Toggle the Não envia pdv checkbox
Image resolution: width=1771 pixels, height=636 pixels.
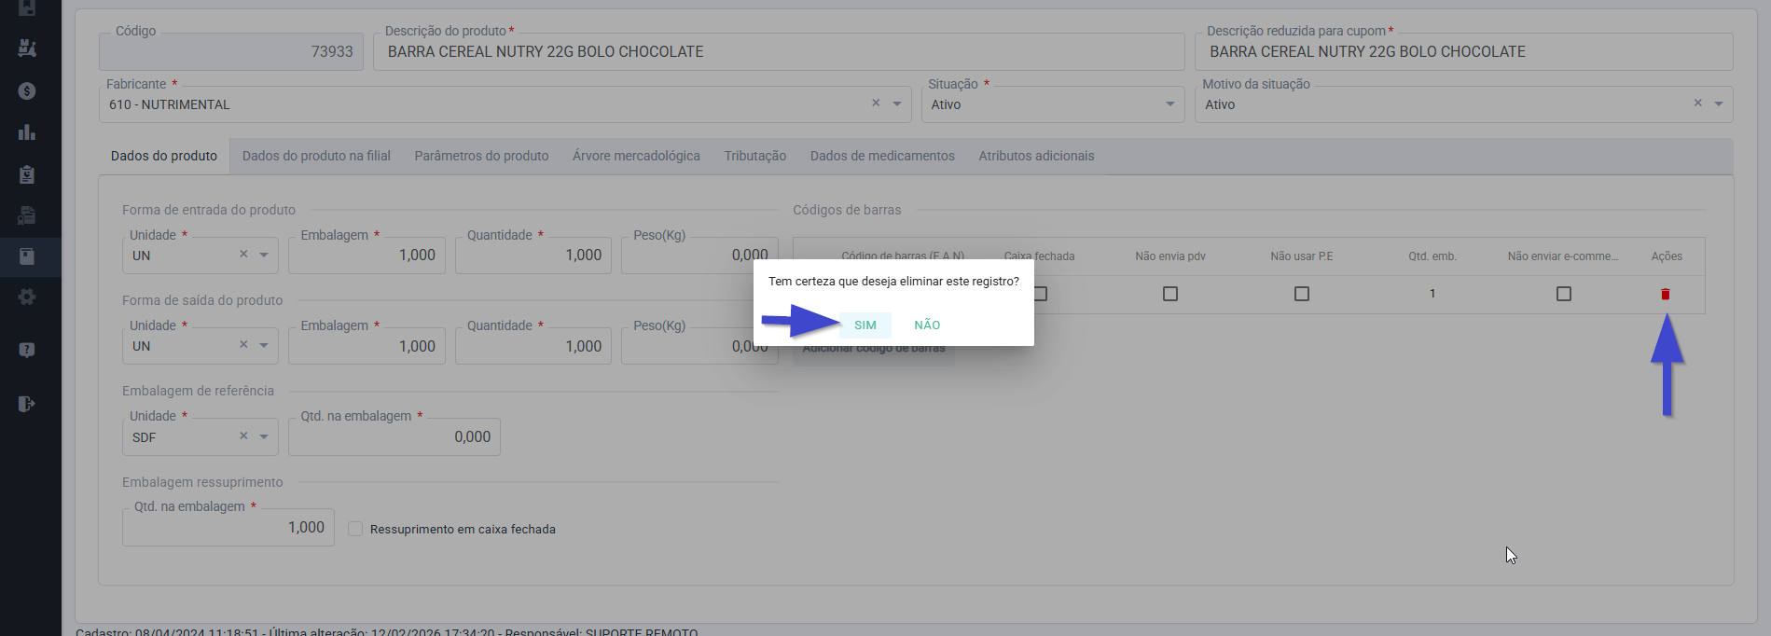click(1170, 294)
